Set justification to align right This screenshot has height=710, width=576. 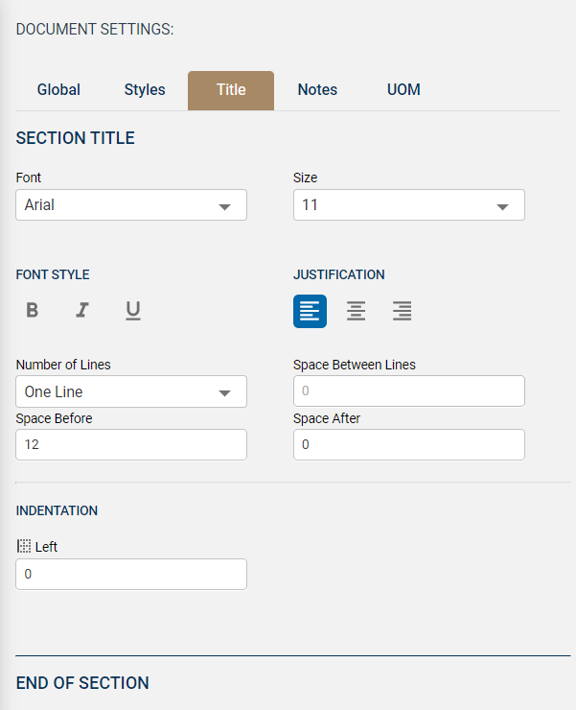402,311
